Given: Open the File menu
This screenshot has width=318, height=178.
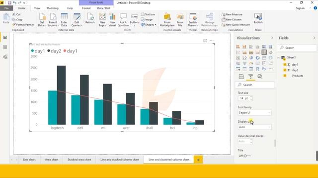Looking at the screenshot, I should (x=6, y=8).
